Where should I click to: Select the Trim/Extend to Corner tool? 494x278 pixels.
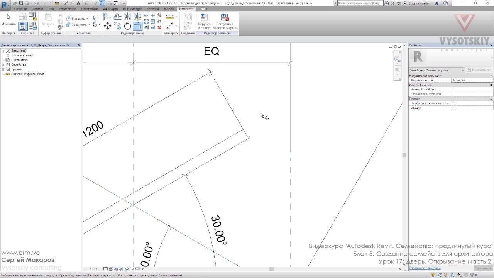pyautogui.click(x=137, y=26)
